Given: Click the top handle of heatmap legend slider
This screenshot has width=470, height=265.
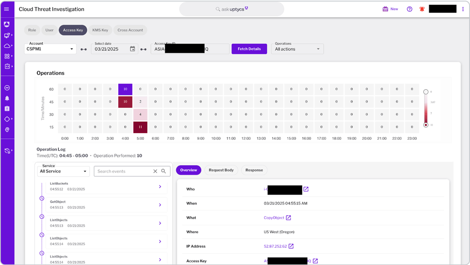Looking at the screenshot, I should pos(426,92).
